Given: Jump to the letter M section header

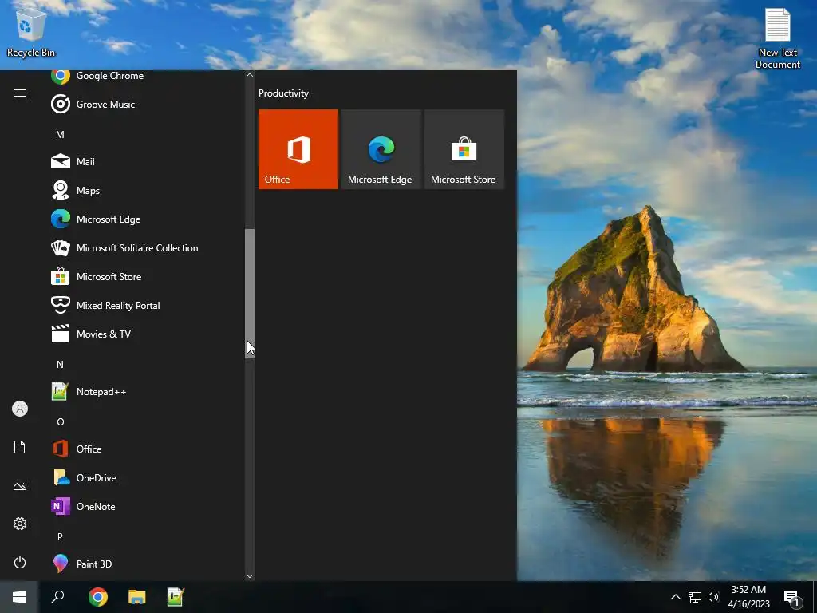Looking at the screenshot, I should tap(60, 134).
